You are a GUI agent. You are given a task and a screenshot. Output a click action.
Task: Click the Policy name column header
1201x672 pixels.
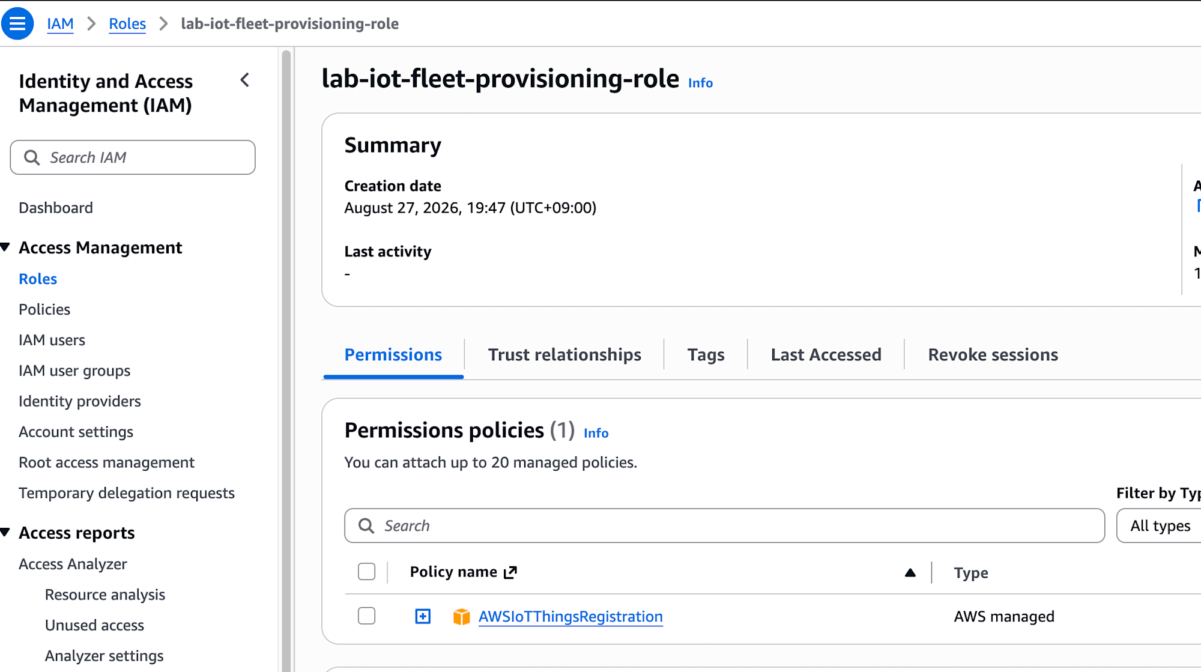453,572
